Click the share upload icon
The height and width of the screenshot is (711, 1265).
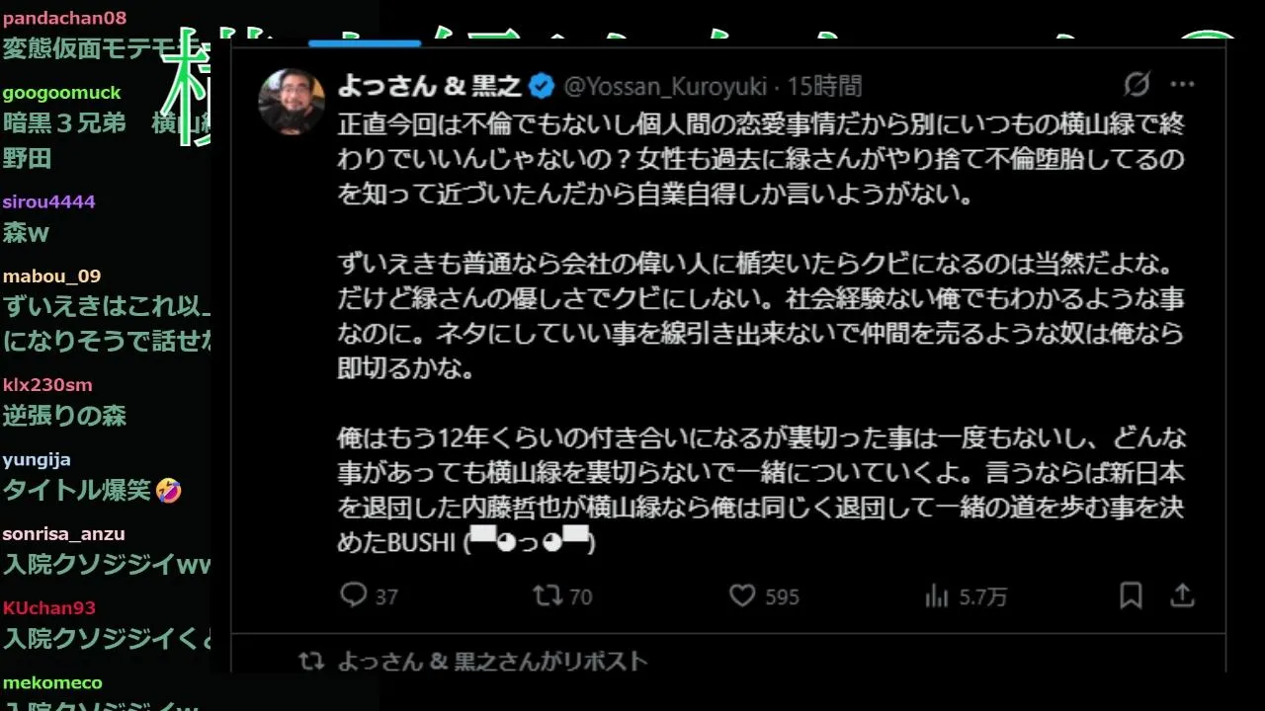point(1182,595)
